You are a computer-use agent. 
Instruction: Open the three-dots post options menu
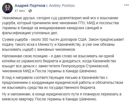click(127, 5)
